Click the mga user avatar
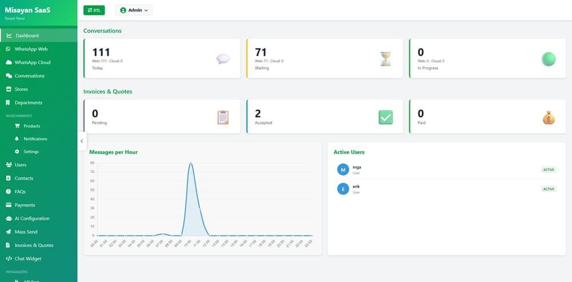The height and width of the screenshot is (282, 572). [343, 169]
